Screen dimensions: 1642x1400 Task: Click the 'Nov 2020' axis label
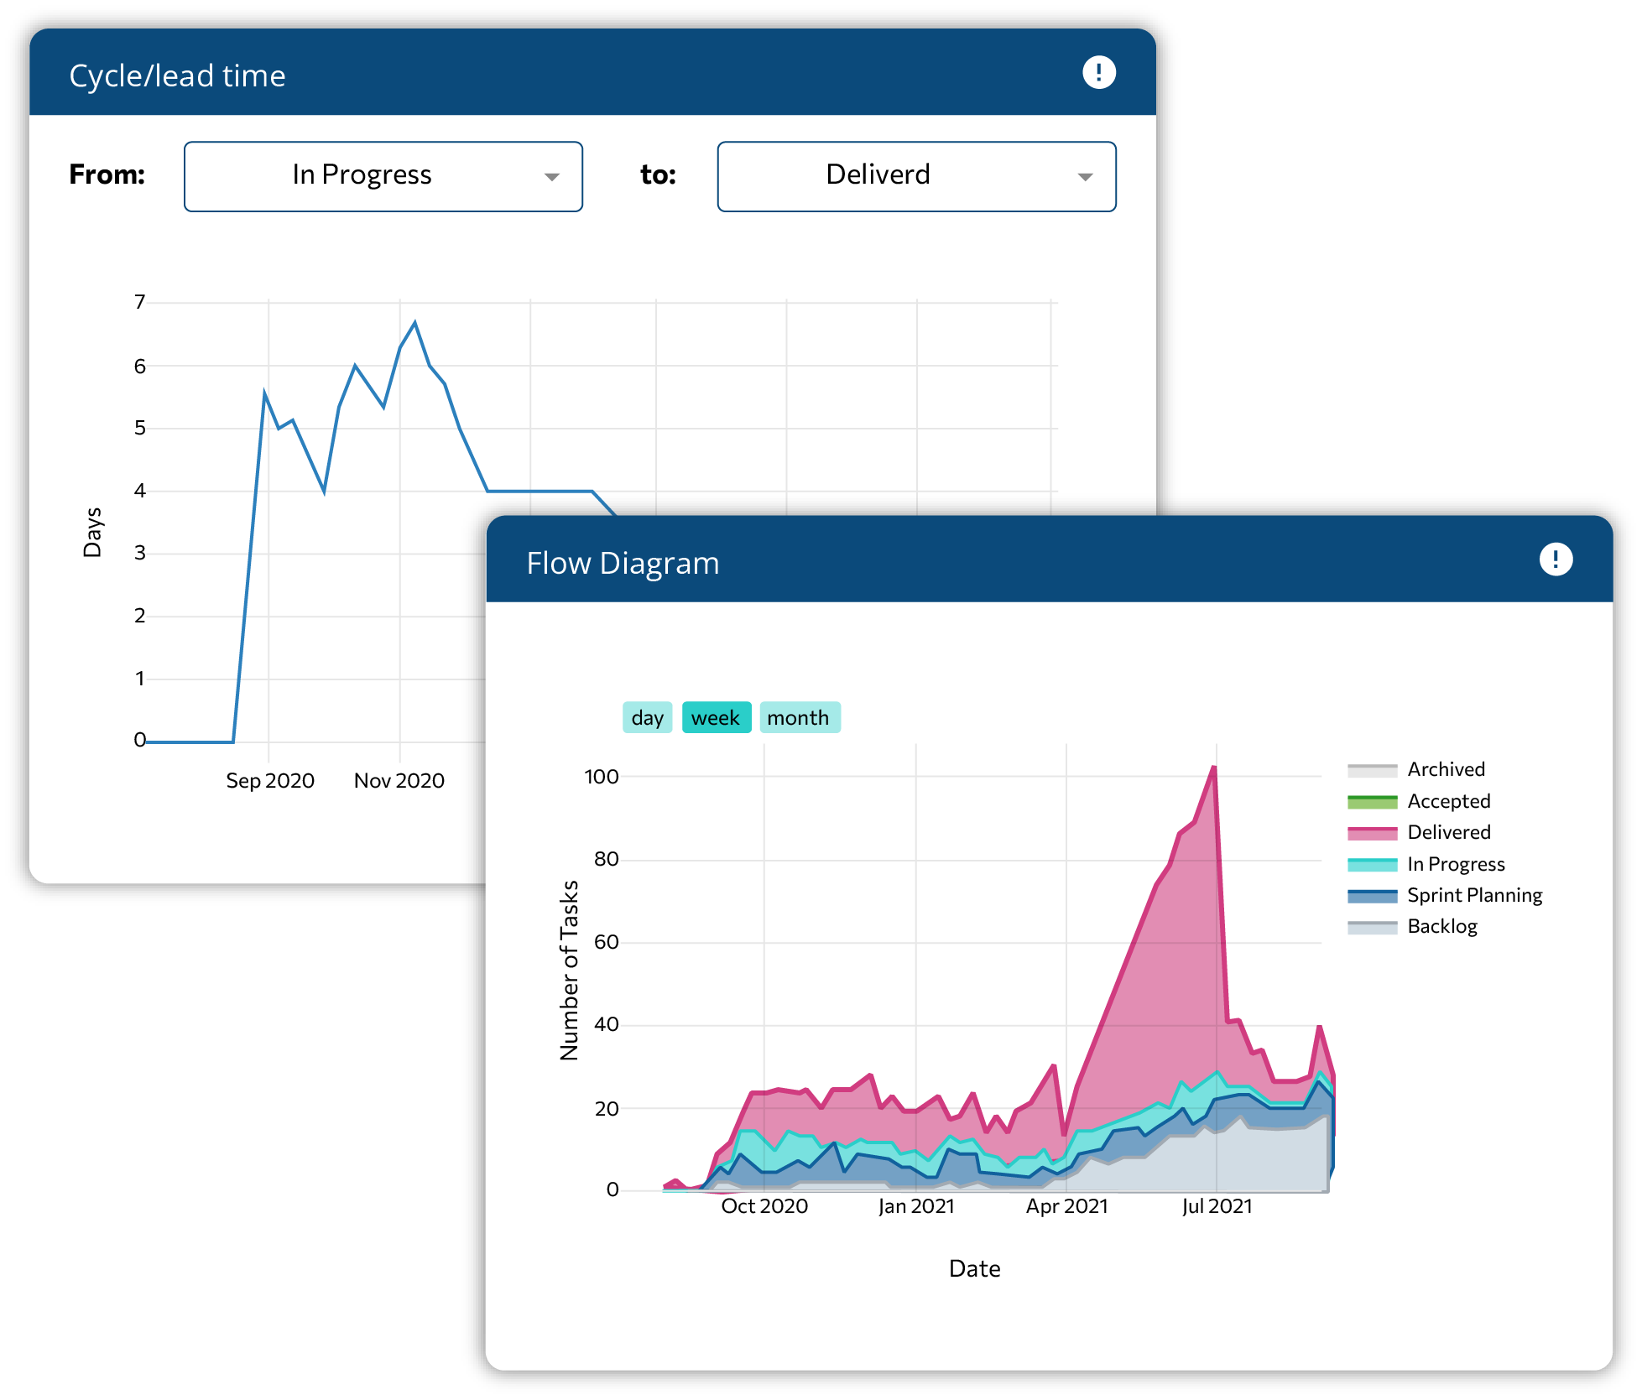[399, 780]
